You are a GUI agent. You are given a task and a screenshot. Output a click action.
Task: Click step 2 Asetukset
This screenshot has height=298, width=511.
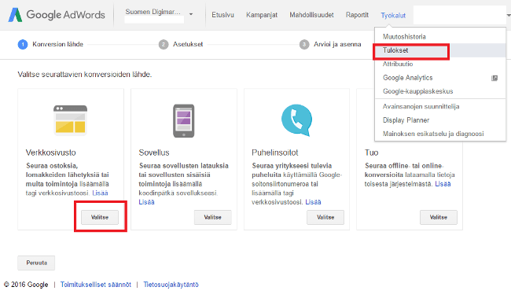click(x=181, y=44)
